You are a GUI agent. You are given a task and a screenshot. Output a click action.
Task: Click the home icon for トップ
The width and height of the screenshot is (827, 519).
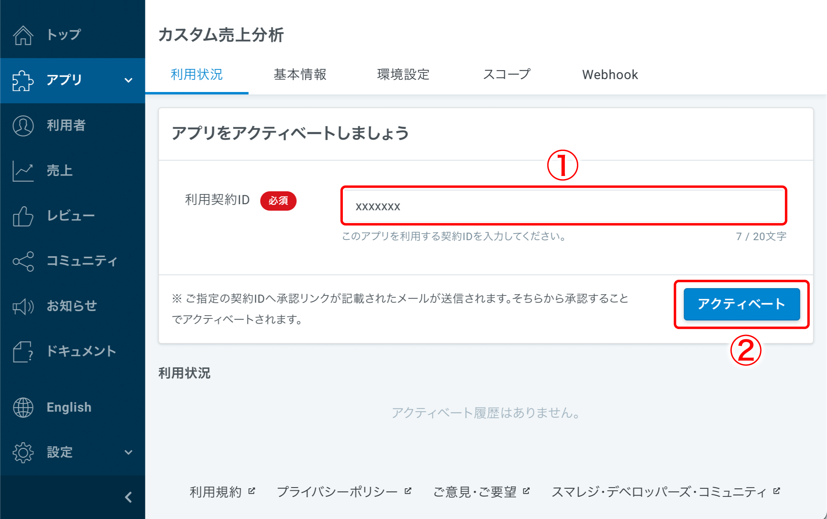(x=23, y=35)
